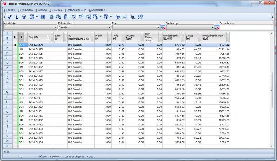
Task: Jump to letter M in the index
Action: [x=7, y=92]
